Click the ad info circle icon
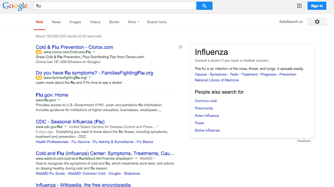The image size is (334, 187). [181, 47]
